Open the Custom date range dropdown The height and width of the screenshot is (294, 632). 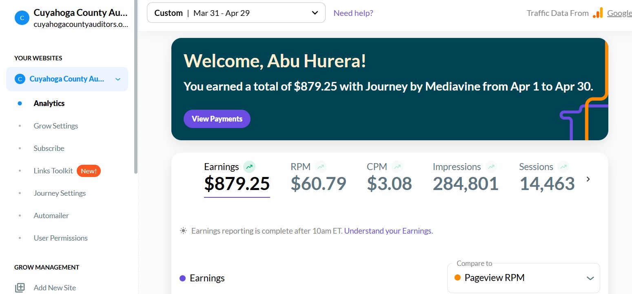point(236,13)
